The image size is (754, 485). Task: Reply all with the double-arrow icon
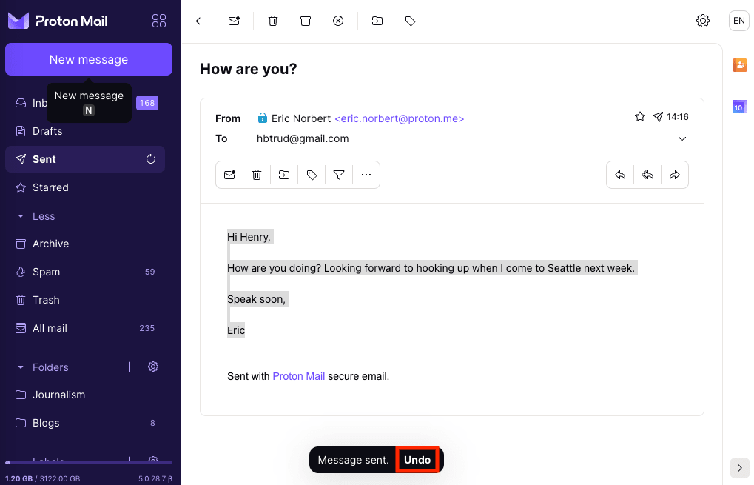pos(647,175)
